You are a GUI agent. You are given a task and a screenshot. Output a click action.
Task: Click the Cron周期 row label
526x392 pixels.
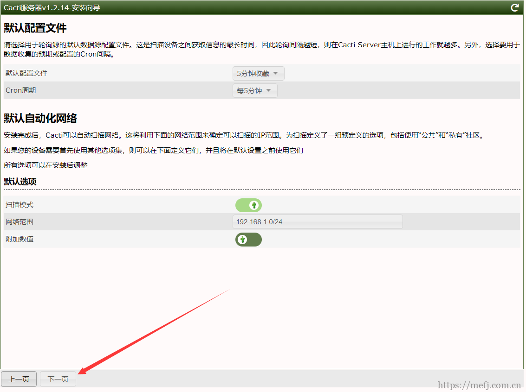coord(21,90)
